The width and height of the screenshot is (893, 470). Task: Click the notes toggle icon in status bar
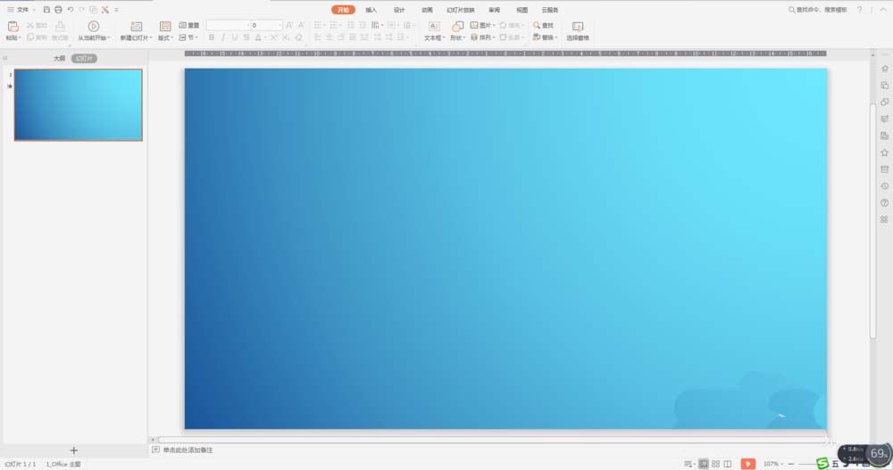(688, 464)
